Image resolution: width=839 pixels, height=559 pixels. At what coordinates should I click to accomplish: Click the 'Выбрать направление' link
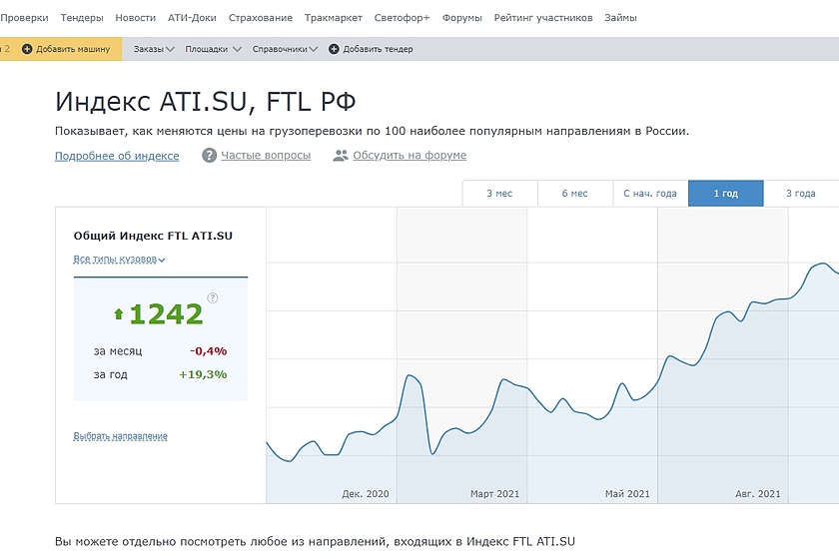click(120, 436)
